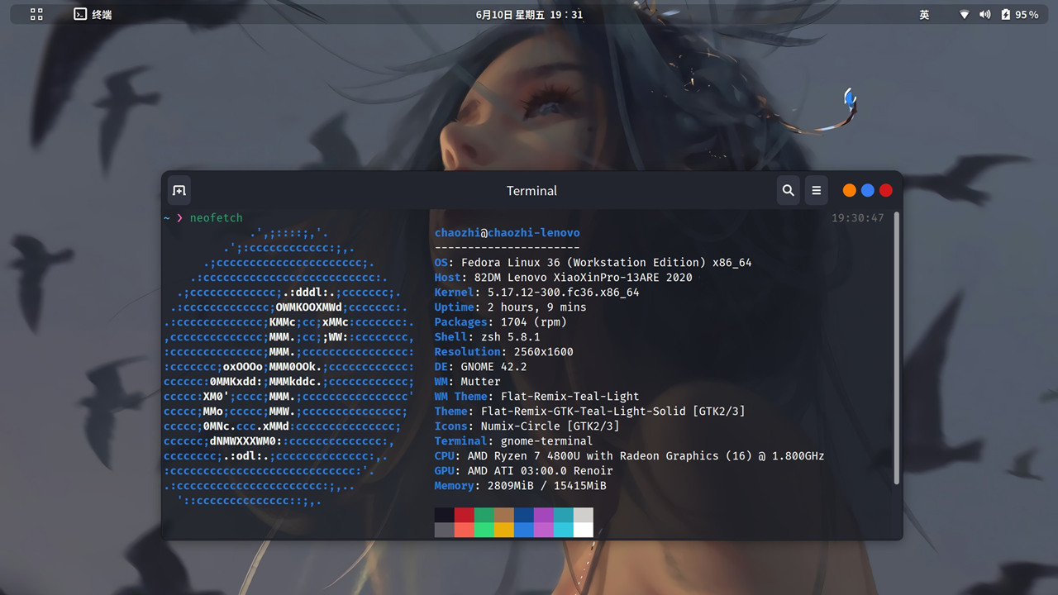Close terminal using the red button
The height and width of the screenshot is (595, 1058).
[885, 191]
